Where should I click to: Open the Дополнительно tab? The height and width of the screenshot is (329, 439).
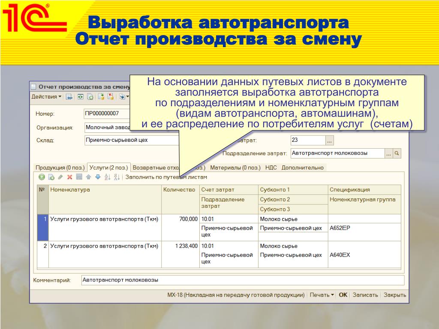click(x=303, y=167)
